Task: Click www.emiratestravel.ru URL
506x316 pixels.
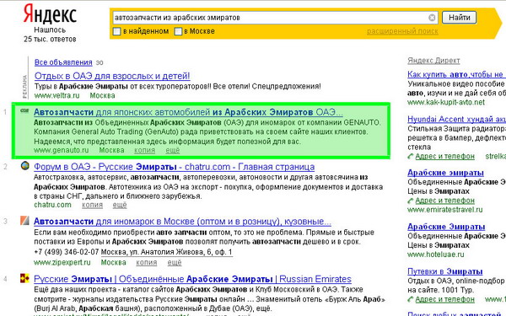Action: [x=445, y=210]
